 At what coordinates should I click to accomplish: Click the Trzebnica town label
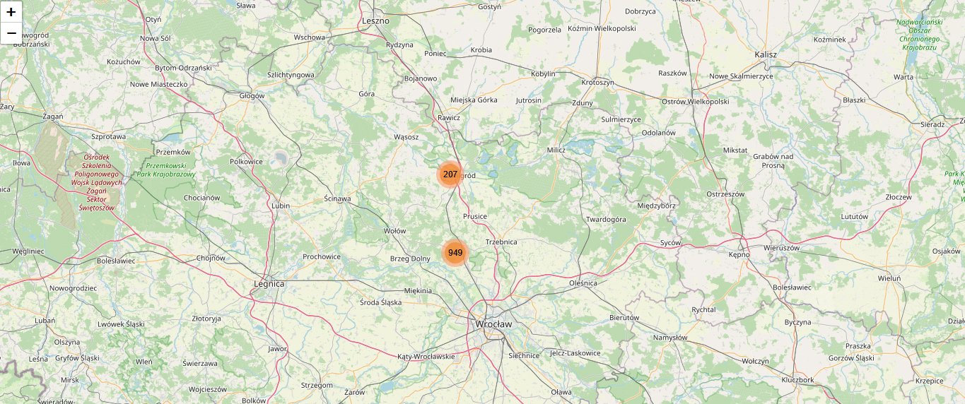point(501,242)
